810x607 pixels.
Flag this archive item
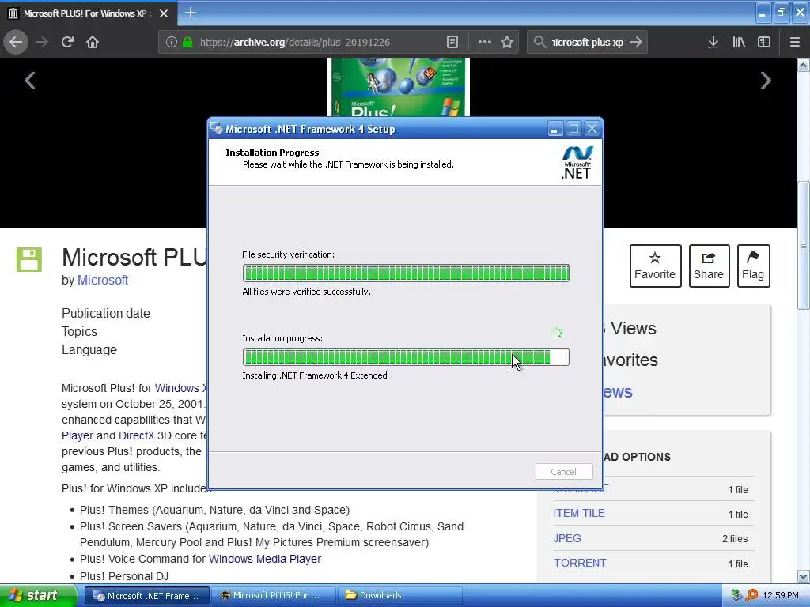tap(753, 266)
